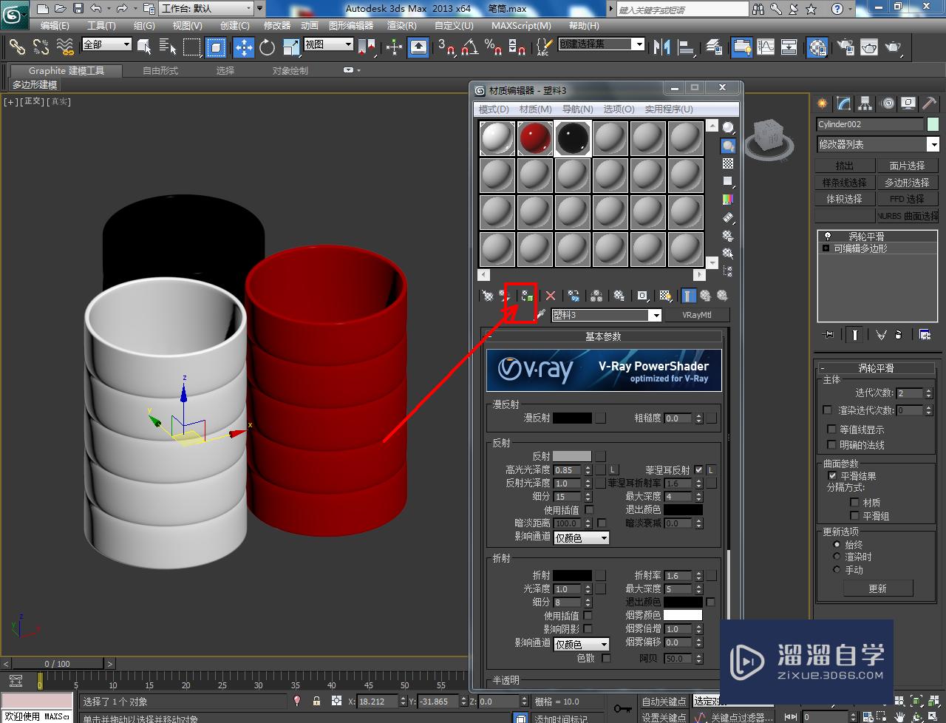Select 手动 update option radio
Screen dimensions: 946x723
point(837,569)
